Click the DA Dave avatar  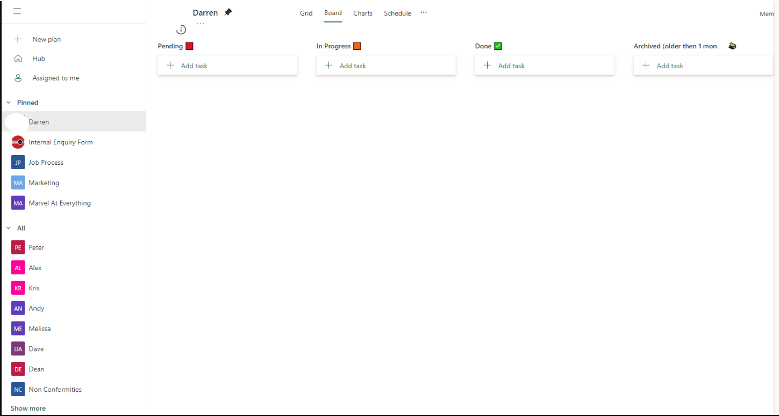18,349
